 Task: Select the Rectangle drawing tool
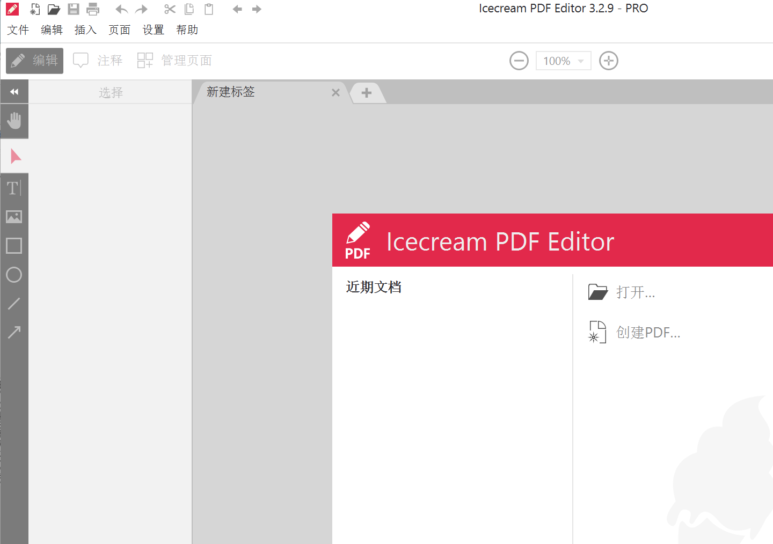(x=14, y=246)
